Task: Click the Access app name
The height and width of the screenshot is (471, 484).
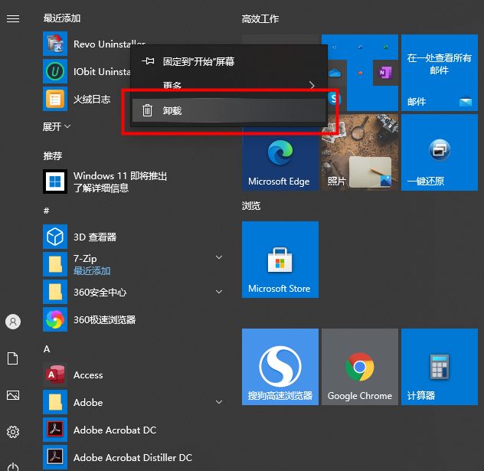Action: pos(88,375)
